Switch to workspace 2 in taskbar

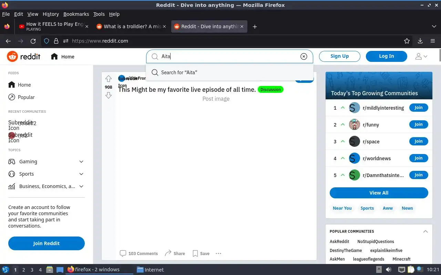[23, 270]
